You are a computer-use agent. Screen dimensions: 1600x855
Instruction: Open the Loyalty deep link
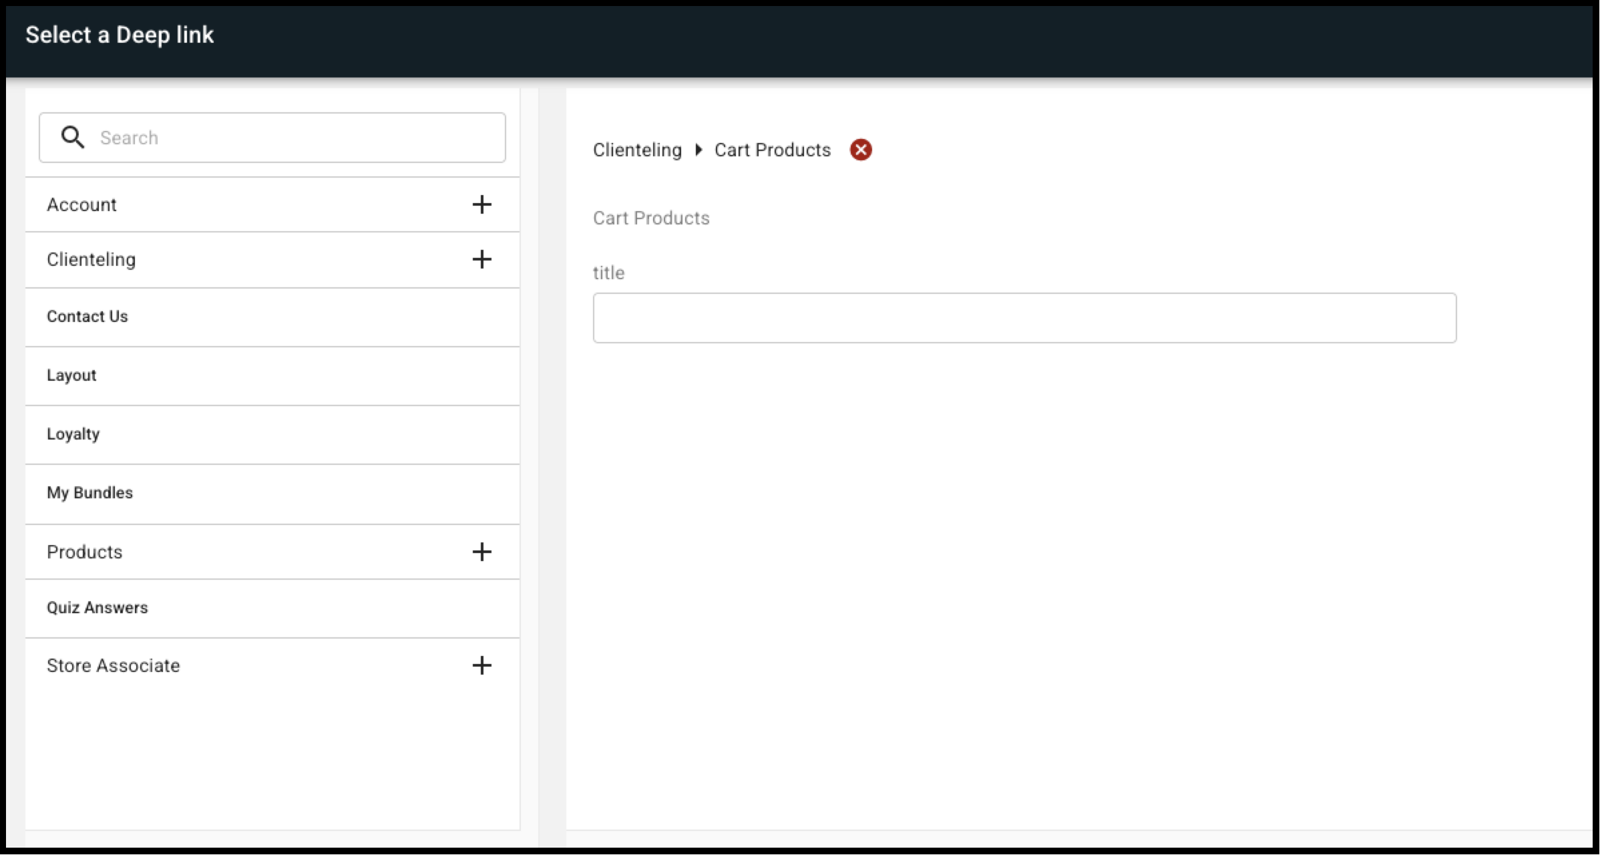click(272, 435)
